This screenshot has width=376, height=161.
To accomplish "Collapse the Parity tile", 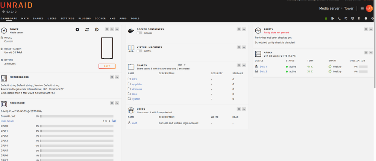I will [371, 29].
